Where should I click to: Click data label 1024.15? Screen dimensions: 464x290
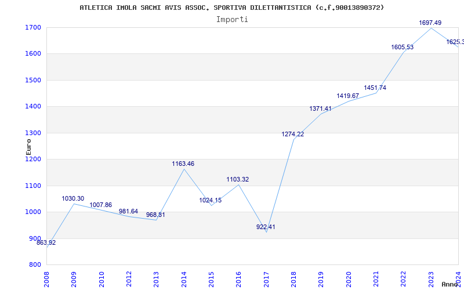coord(211,200)
